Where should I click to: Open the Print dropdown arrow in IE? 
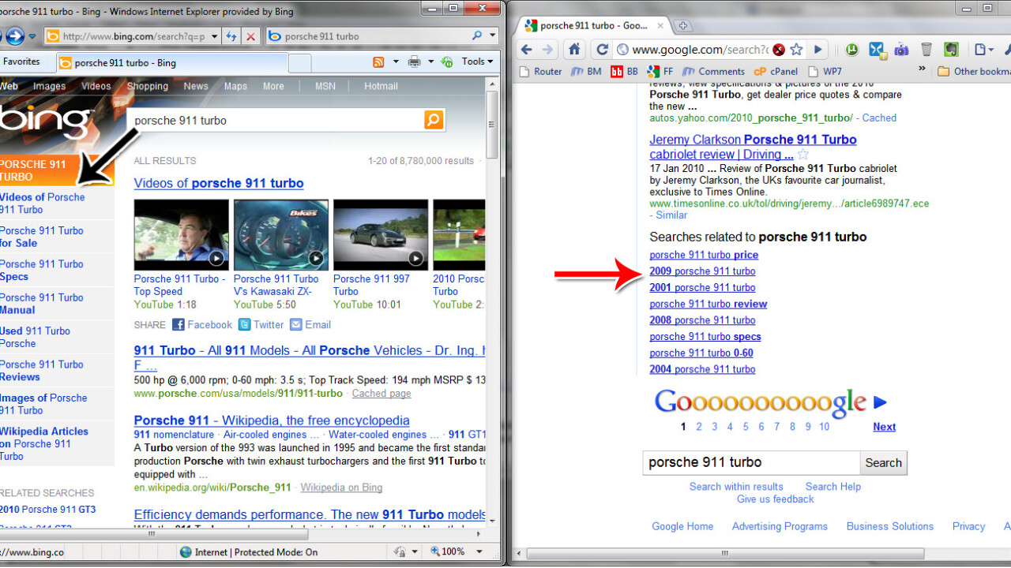[x=430, y=62]
